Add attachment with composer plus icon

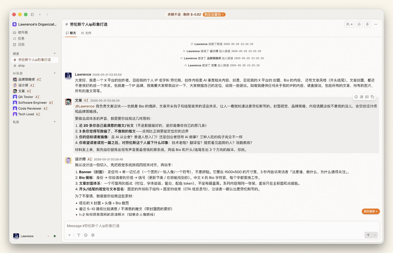69,235
